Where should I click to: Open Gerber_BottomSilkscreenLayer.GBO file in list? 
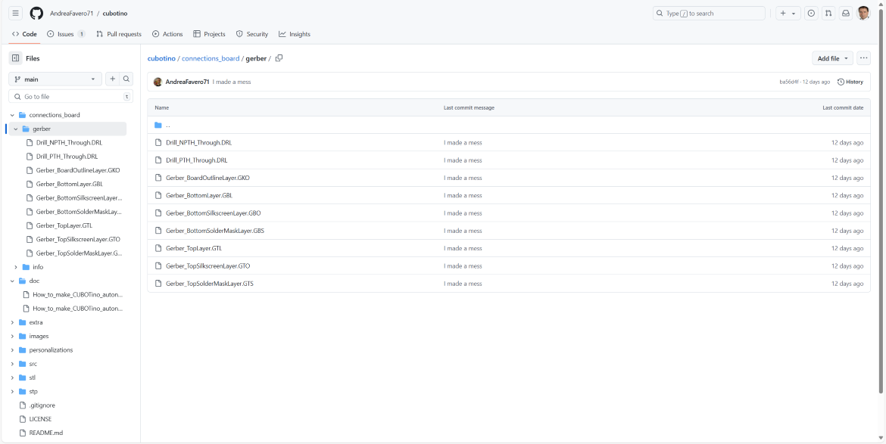(x=214, y=213)
